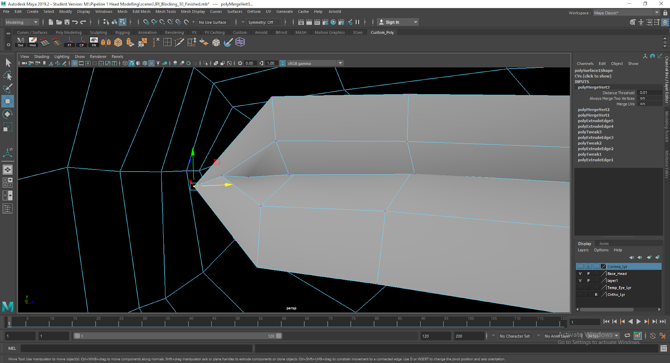Click the purple lattice cage shelf icon
The height and width of the screenshot is (363, 670).
[240, 42]
